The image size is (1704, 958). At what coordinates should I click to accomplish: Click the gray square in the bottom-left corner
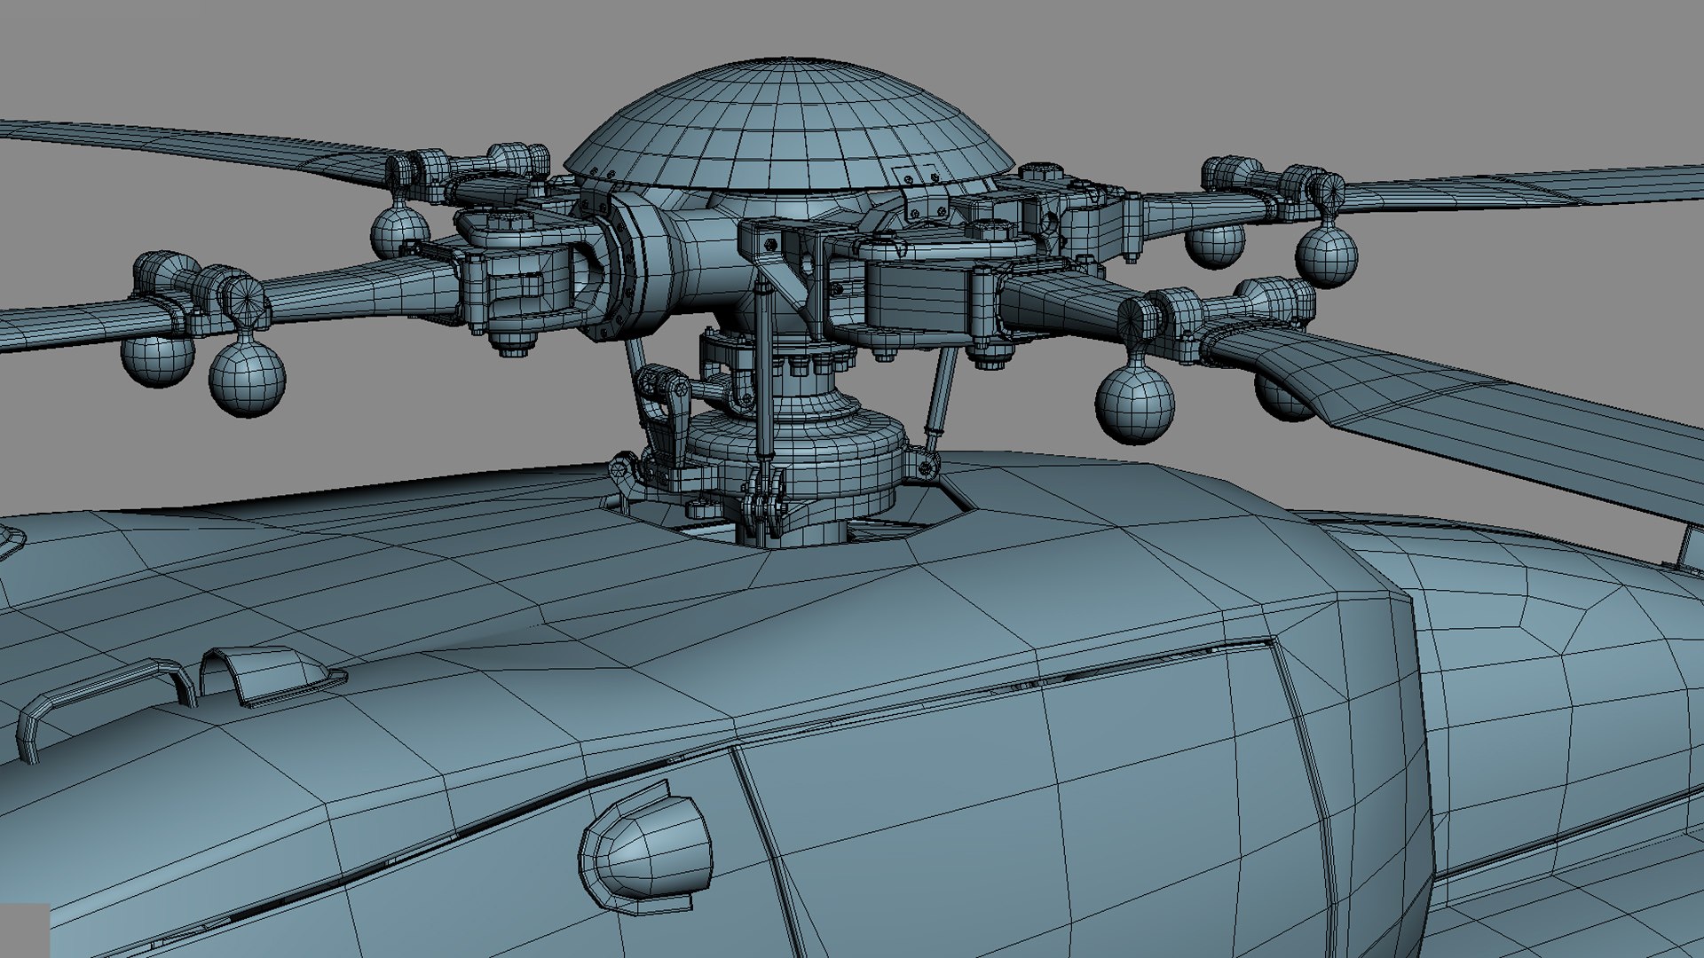(24, 930)
